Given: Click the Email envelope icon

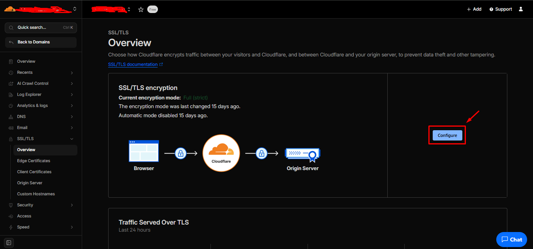Looking at the screenshot, I should [x=11, y=128].
